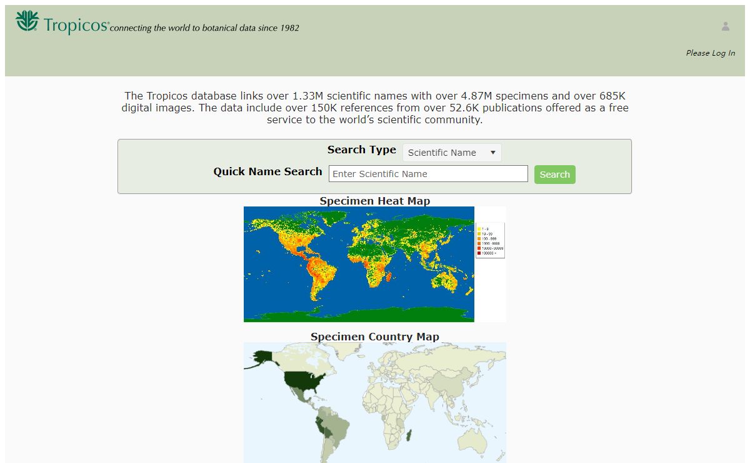Click the 'Tropicos database links over 1.33M' paragraph
Viewport: 750px width, 463px height.
[x=375, y=108]
